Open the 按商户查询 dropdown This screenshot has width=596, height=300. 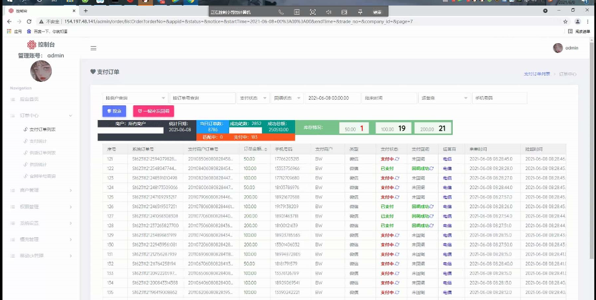pos(135,98)
